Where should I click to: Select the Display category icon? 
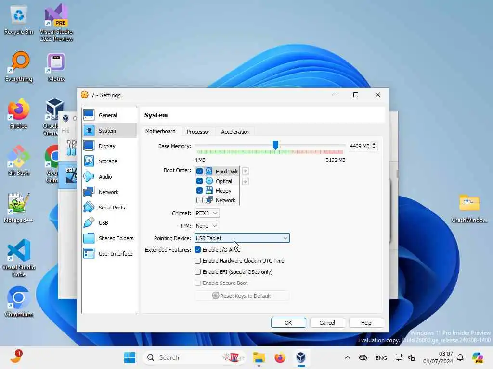[x=89, y=146]
